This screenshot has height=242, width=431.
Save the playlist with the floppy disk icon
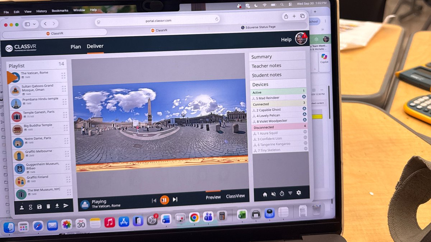[40, 207]
